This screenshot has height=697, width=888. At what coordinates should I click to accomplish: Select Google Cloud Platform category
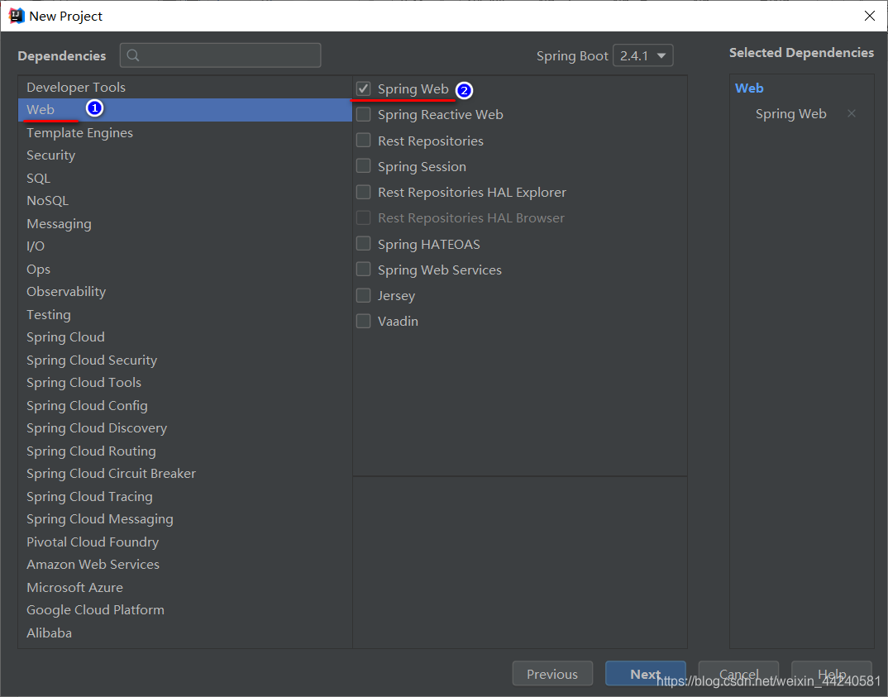tap(185, 610)
